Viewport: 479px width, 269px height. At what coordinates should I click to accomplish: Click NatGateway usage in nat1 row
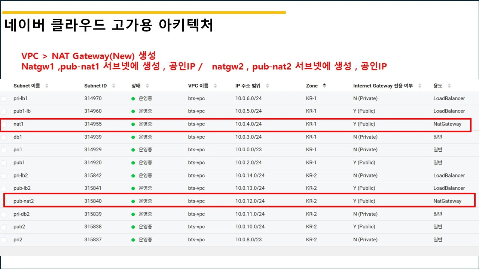447,124
